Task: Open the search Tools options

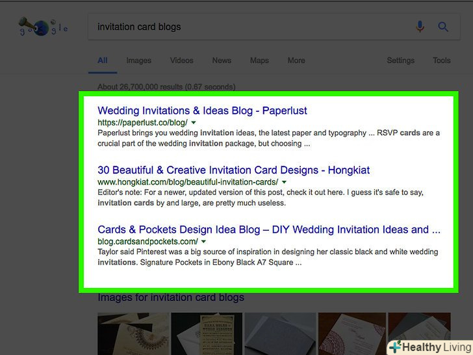Action: (x=442, y=60)
